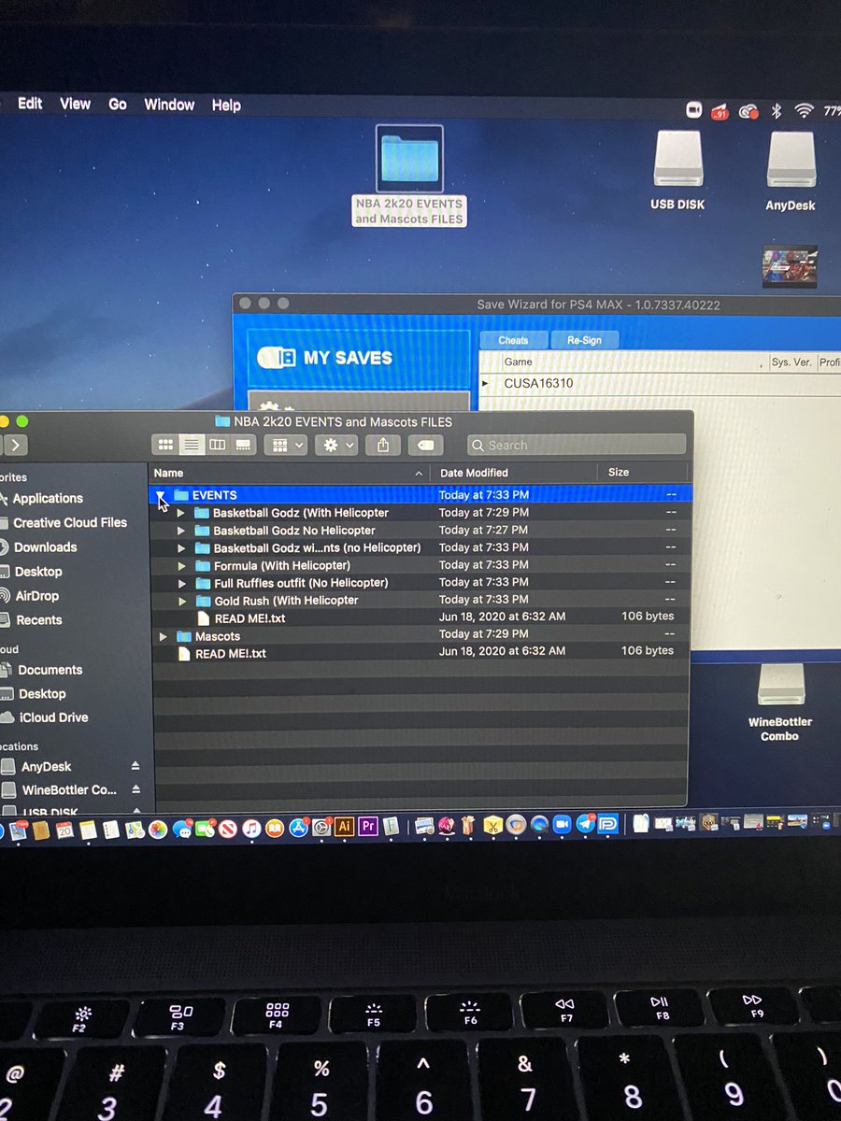
Task: Click the Wi-Fi menu bar icon
Action: (804, 111)
